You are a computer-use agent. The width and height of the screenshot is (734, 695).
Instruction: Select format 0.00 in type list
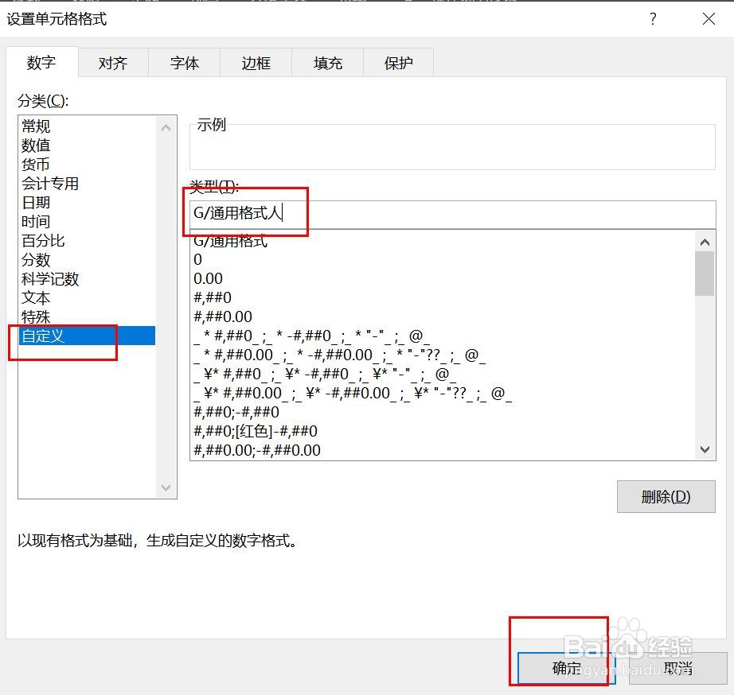[443, 278]
